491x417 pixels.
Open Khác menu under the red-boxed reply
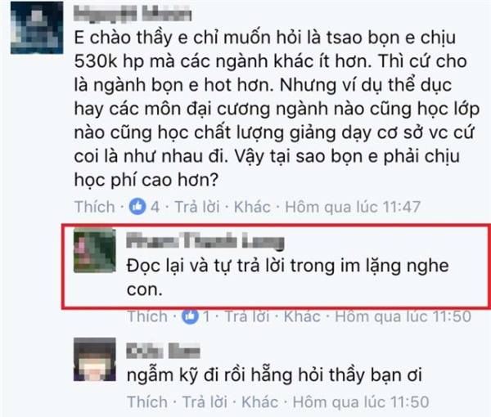(302, 316)
